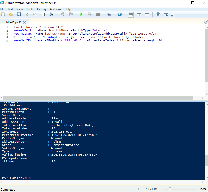Open the File menu

click(x=2, y=9)
